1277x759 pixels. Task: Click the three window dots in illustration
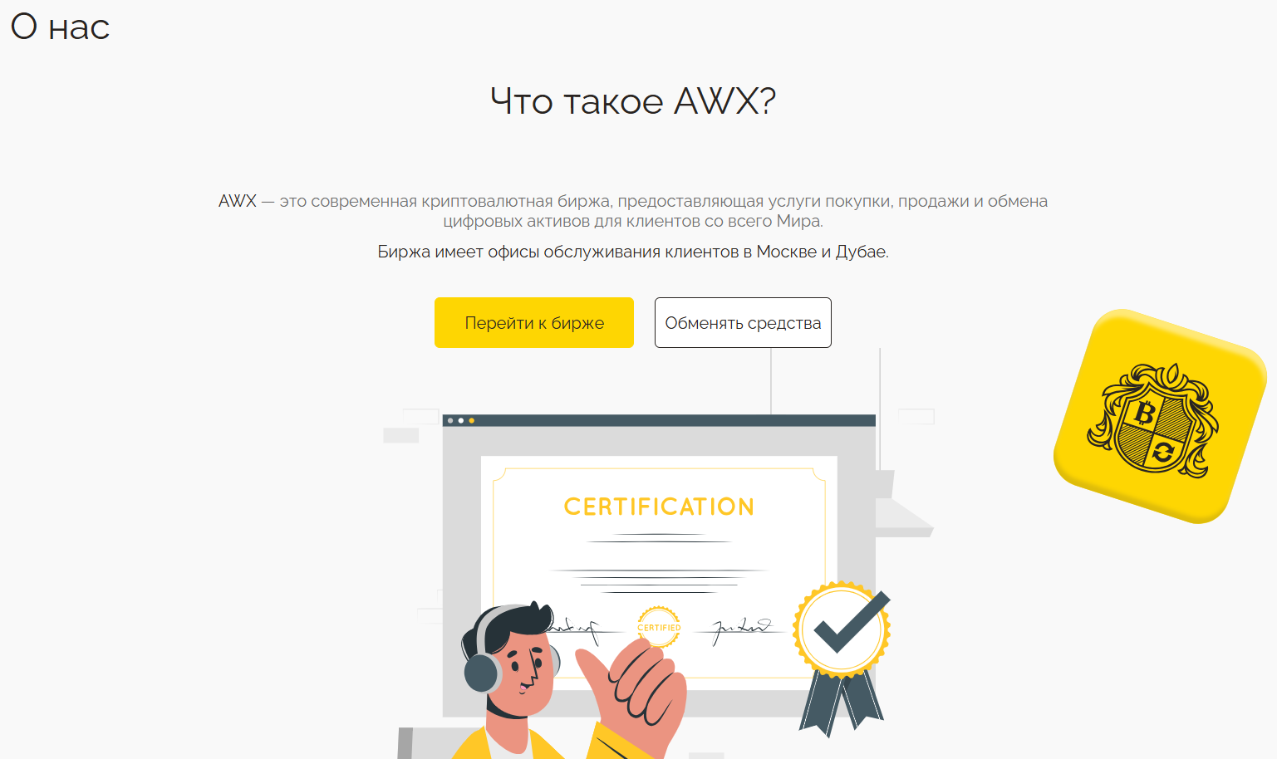tap(460, 420)
